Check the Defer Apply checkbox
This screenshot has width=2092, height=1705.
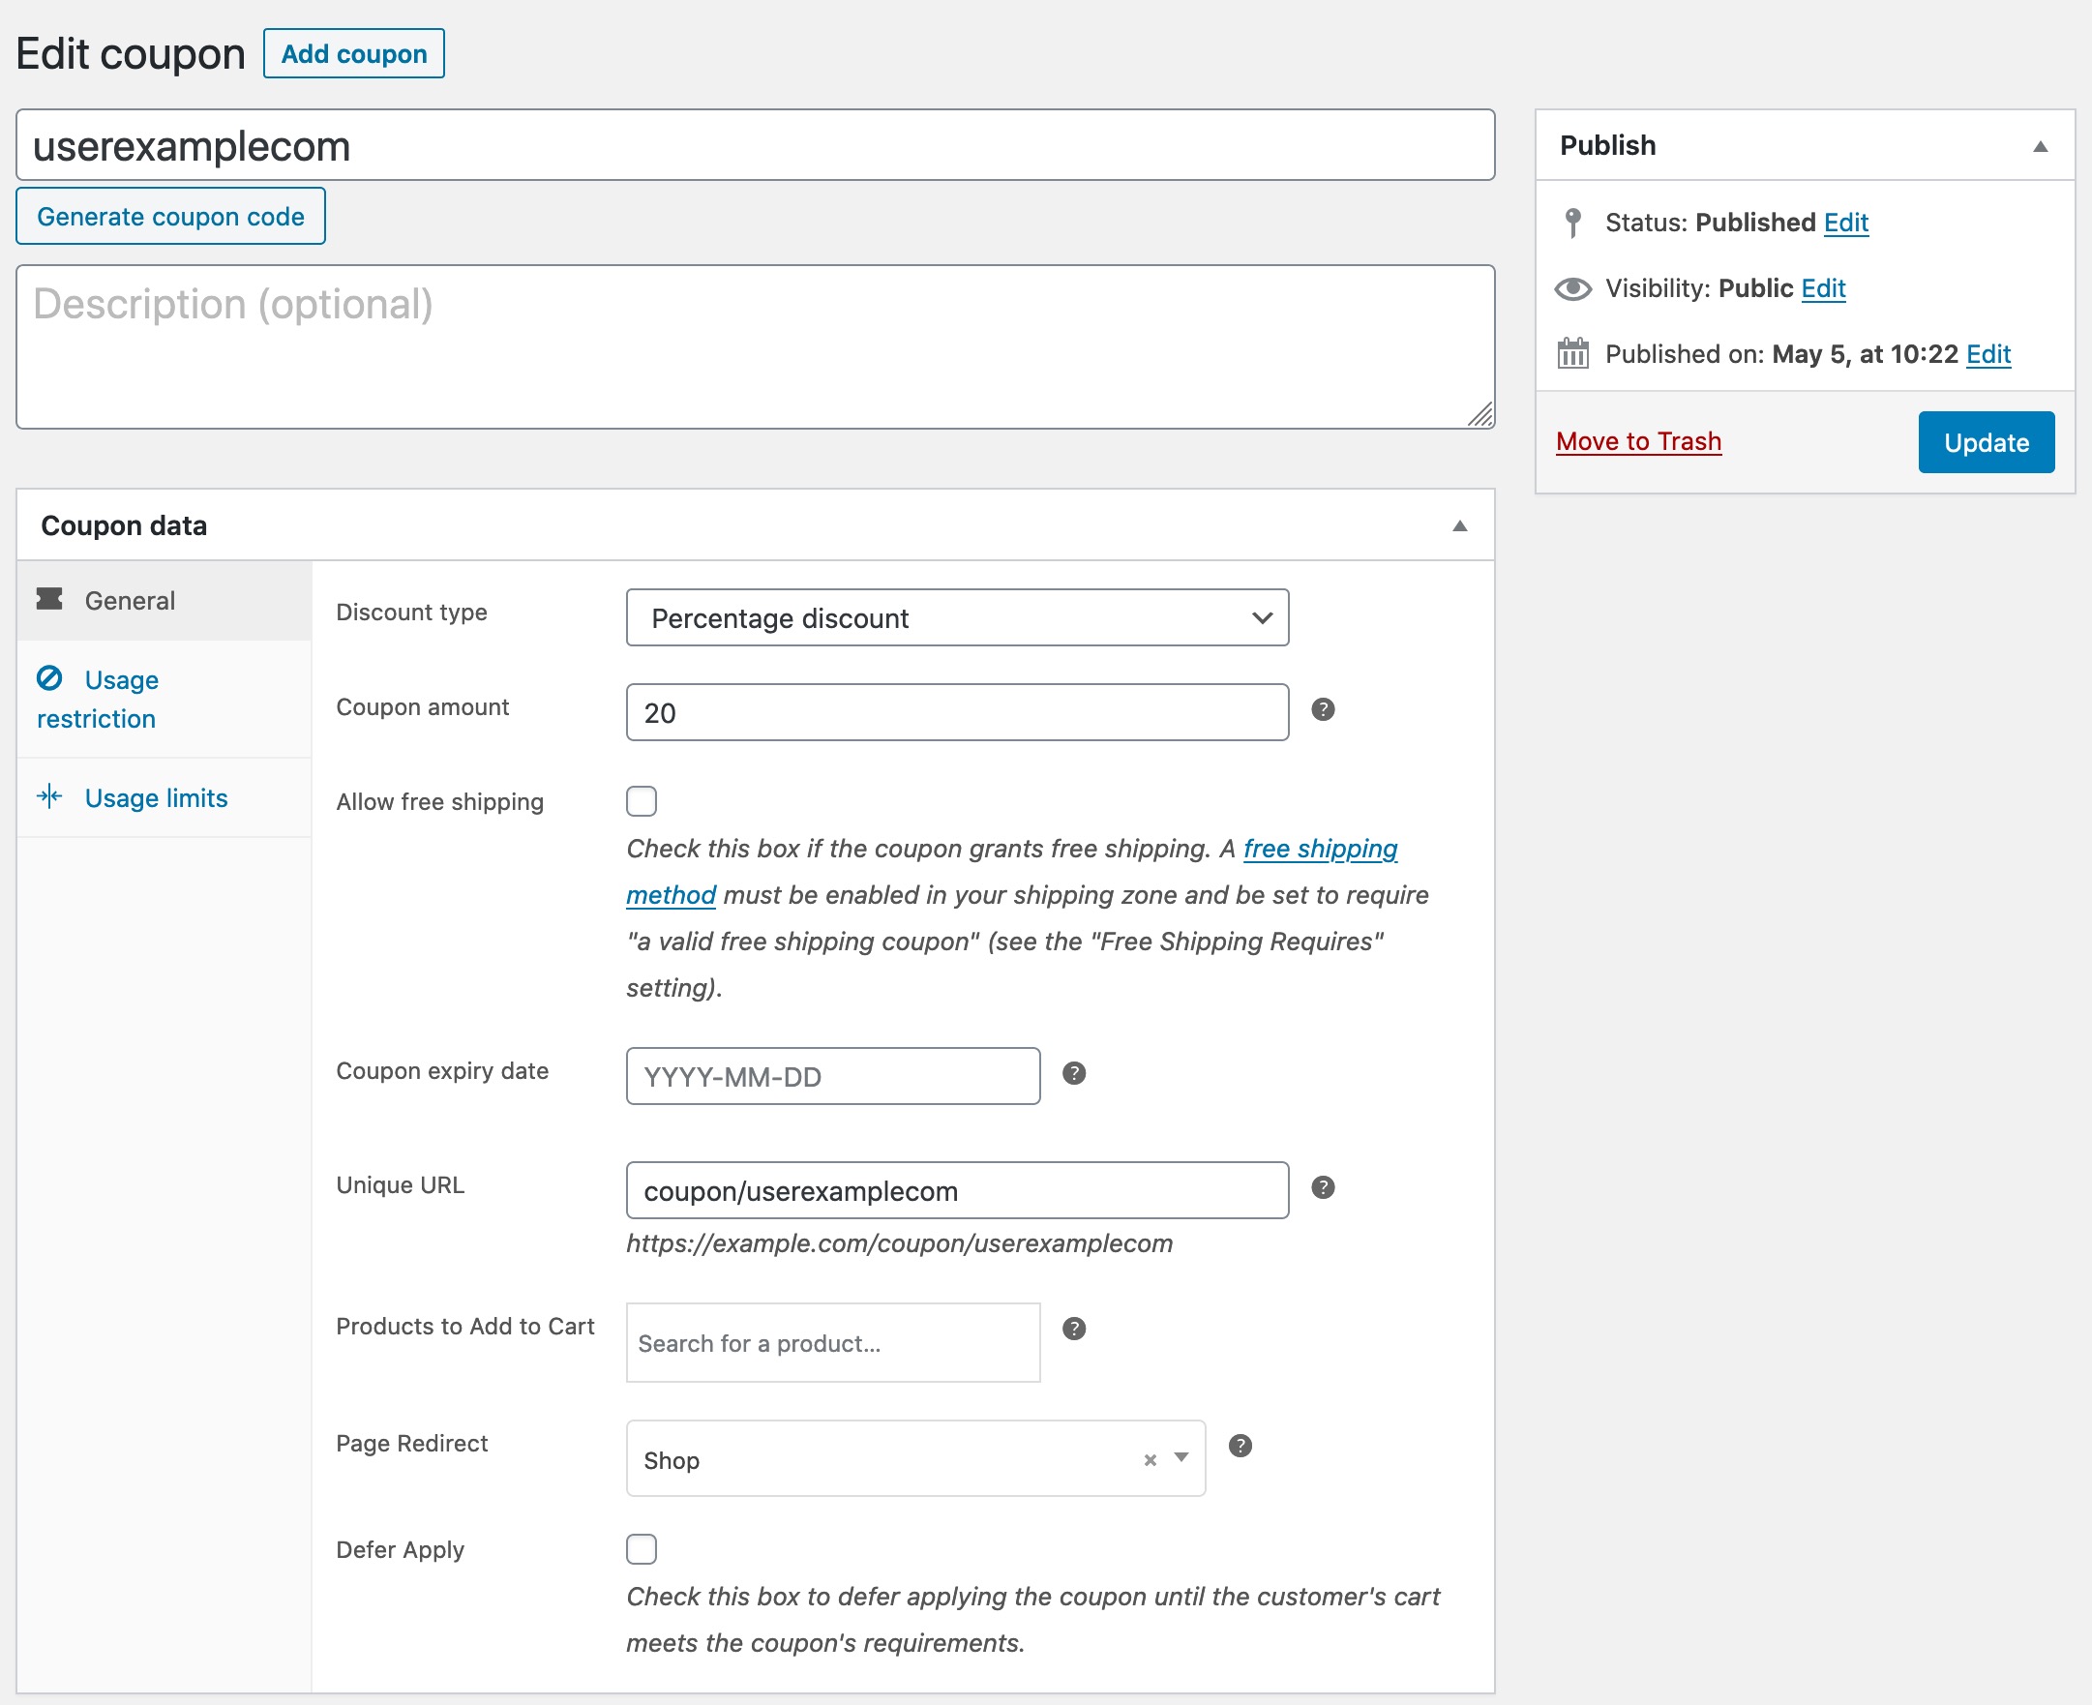coord(642,1549)
